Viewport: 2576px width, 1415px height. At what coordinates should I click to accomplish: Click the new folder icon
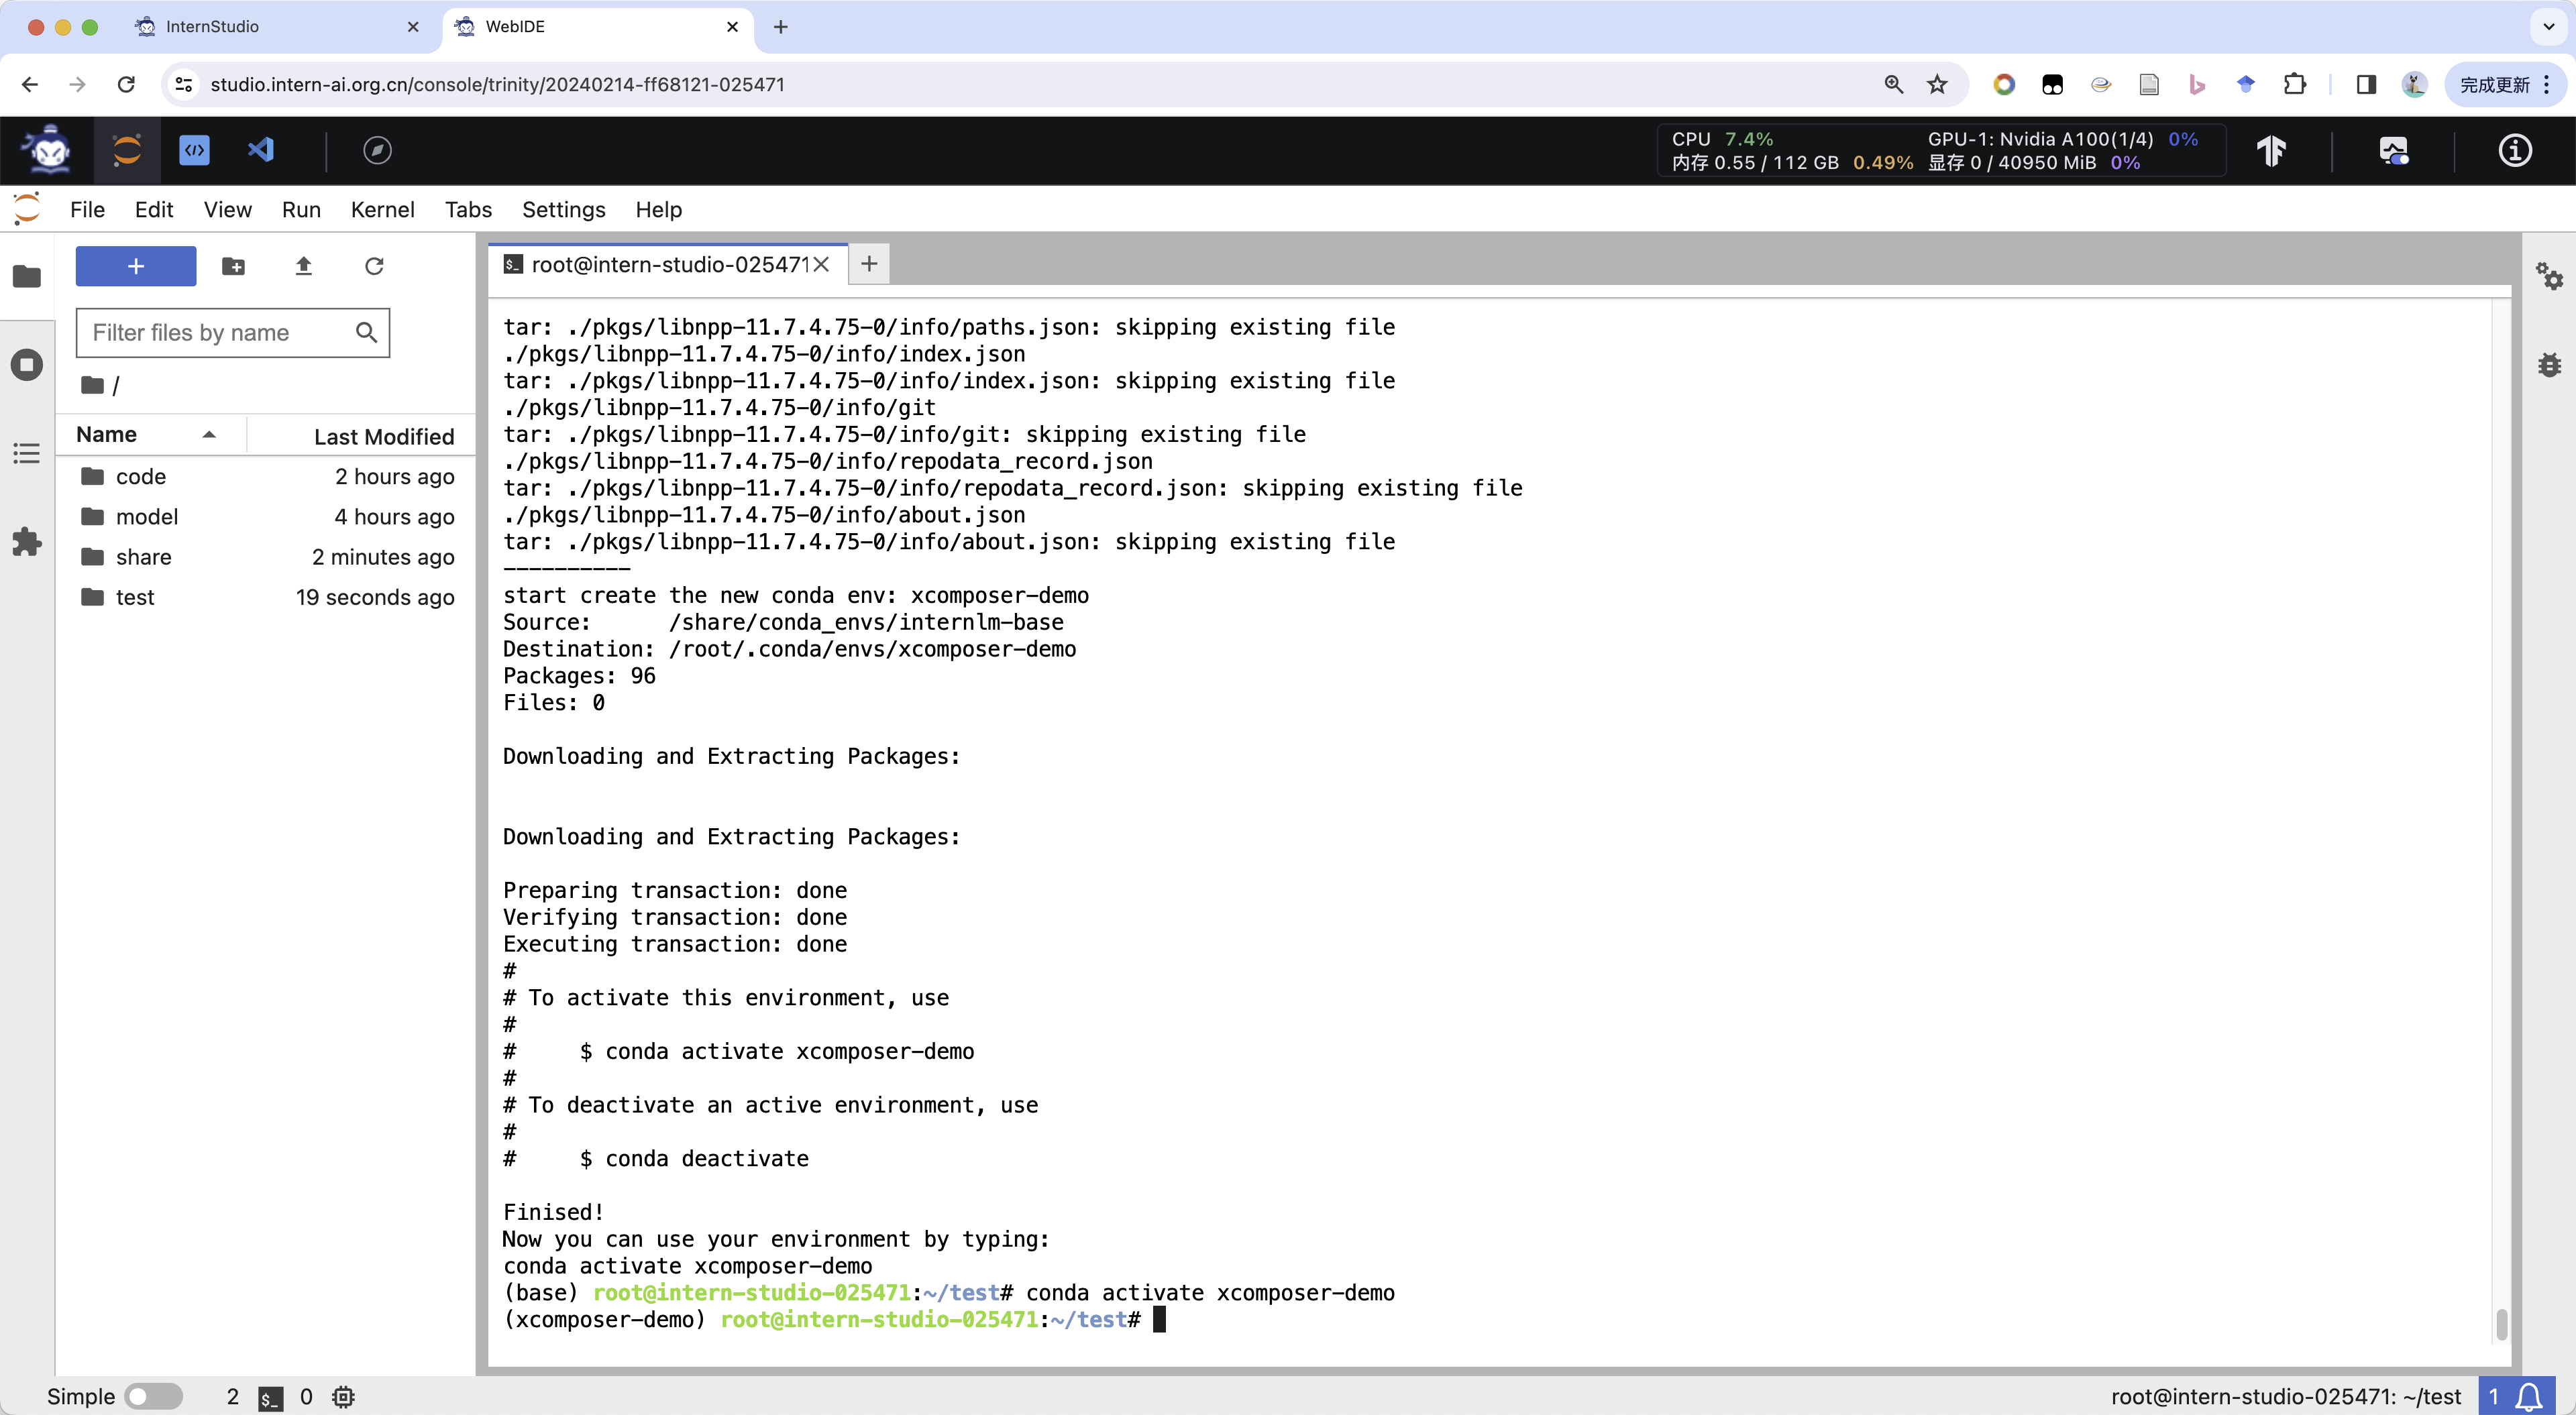point(233,266)
